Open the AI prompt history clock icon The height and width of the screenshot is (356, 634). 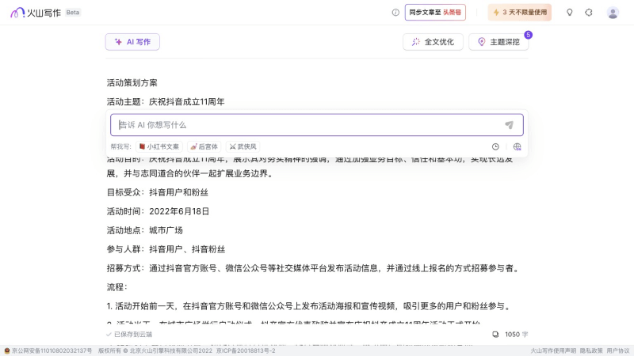(x=495, y=146)
